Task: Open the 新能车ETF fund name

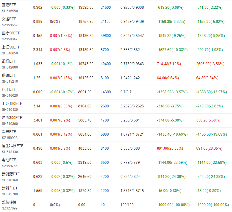Action: [11, 188]
